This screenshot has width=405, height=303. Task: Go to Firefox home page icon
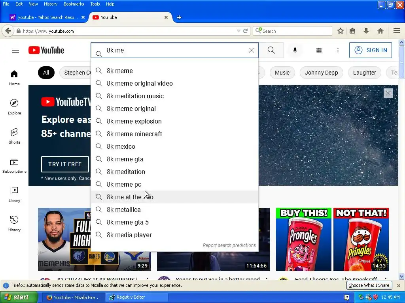pos(380,31)
